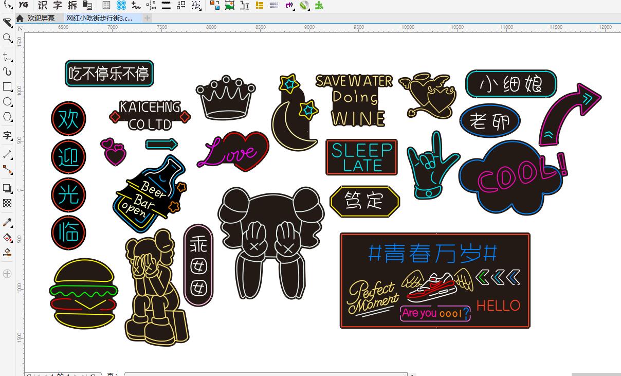The height and width of the screenshot is (376, 621).
Task: Click the green puzzle piece plugin icon
Action: [x=319, y=5]
